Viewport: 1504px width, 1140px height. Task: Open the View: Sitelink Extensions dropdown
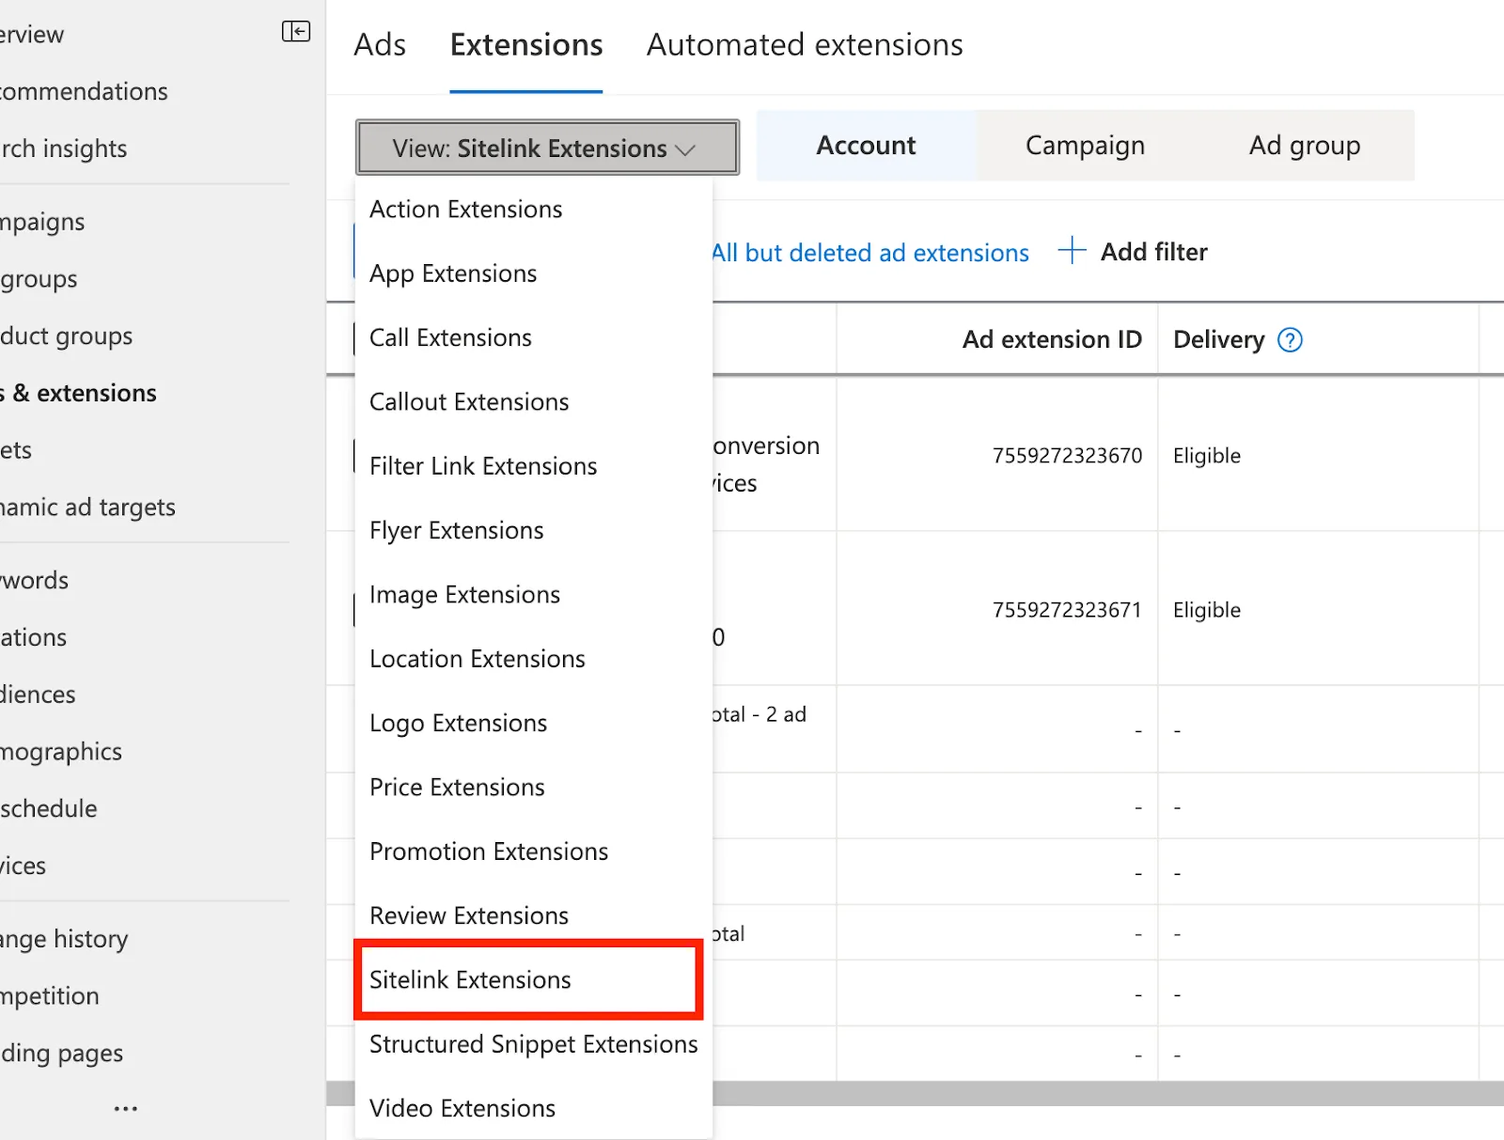547,148
